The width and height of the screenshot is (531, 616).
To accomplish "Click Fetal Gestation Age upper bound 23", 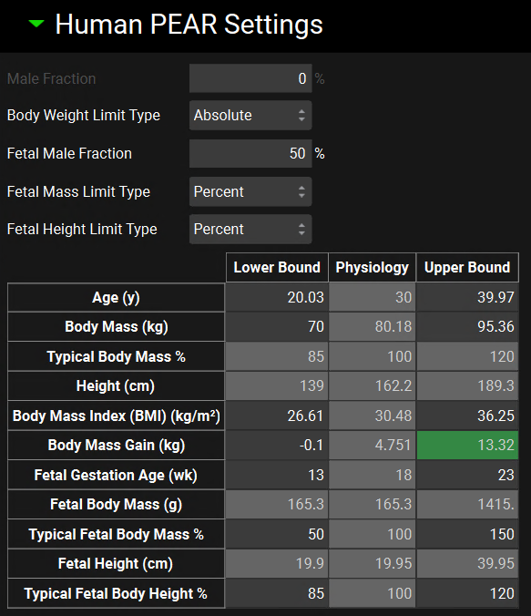I will pyautogui.click(x=467, y=475).
